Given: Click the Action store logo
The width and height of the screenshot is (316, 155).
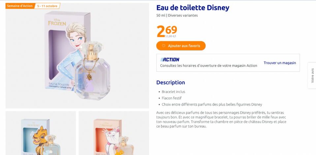Looking at the screenshot, I should pos(170,60).
